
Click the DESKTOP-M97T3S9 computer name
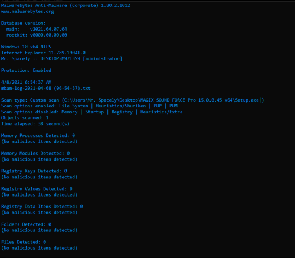coord(60,58)
